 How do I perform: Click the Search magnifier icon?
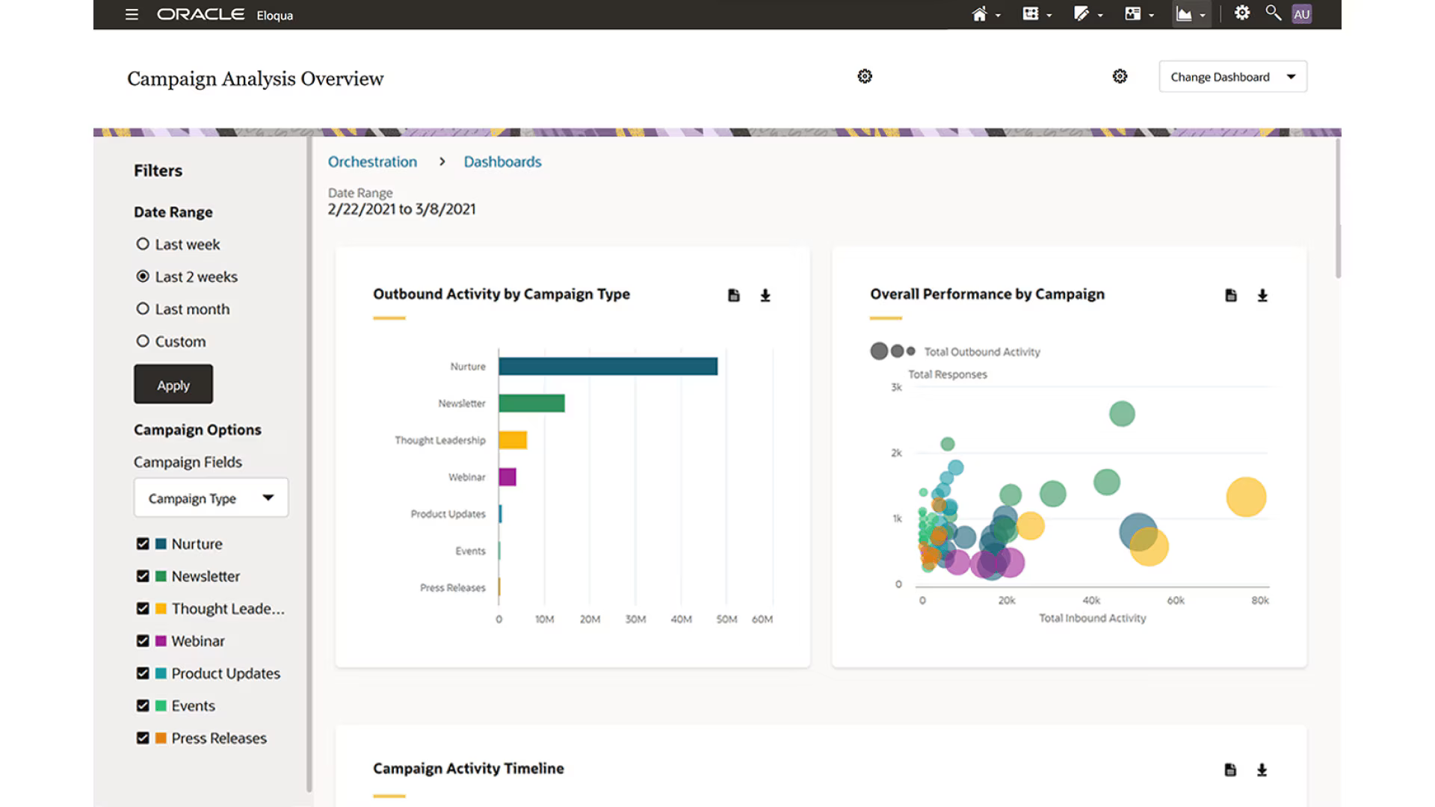(1273, 13)
